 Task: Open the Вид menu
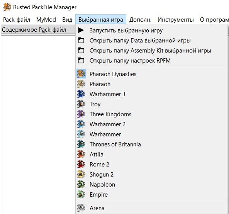67,20
